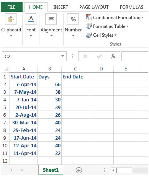
Task: Click the formula bar input field
Action: [135, 56]
